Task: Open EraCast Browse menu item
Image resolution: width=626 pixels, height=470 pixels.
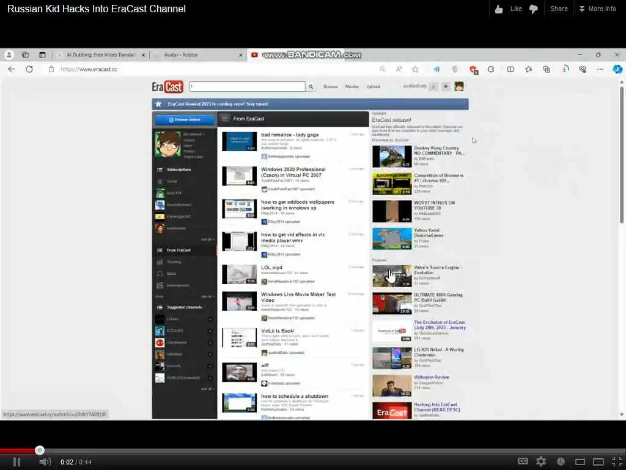Action: (330, 86)
